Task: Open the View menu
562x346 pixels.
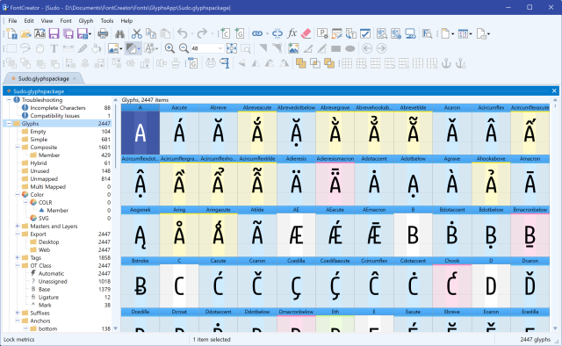Action: pos(47,21)
